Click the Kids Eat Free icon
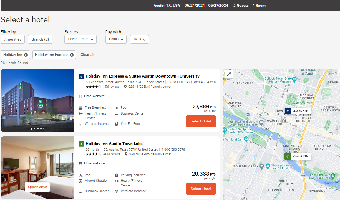 117,124
